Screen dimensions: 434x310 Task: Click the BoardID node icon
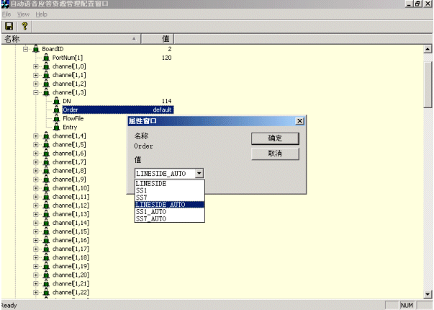coord(36,49)
